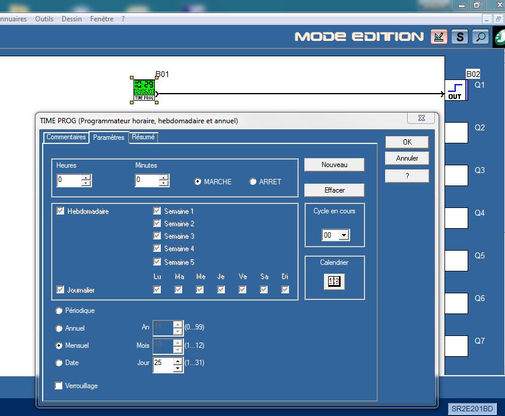Screen dimensions: 505x416
Task: Open the Commentaires tab
Action: tap(66, 137)
